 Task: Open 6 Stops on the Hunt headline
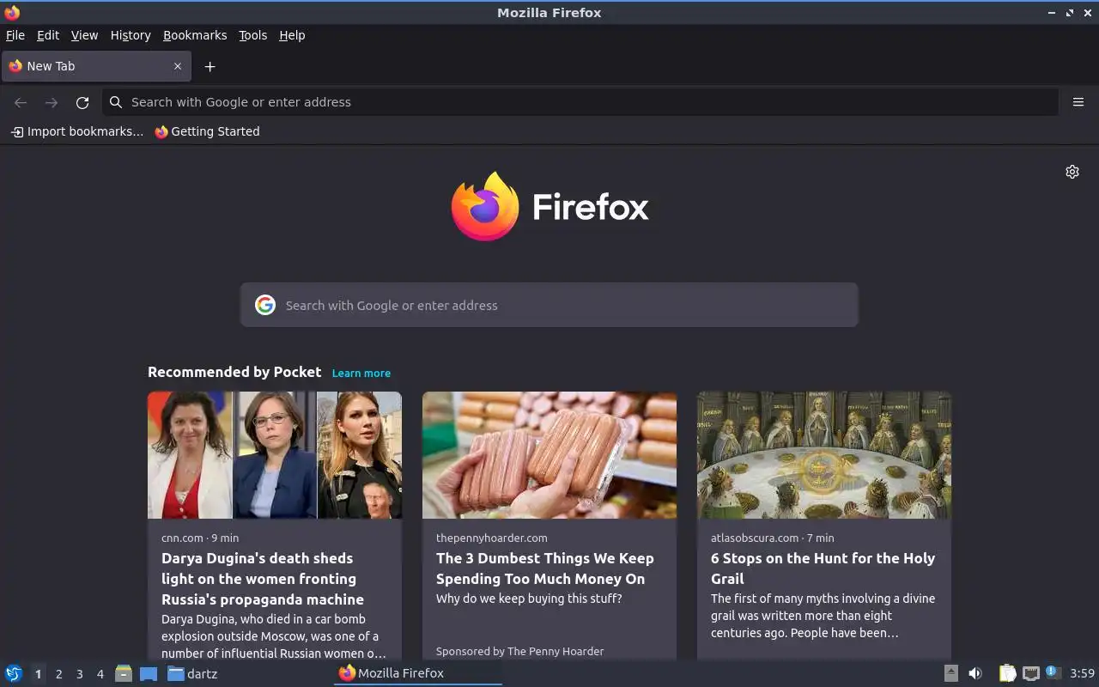click(x=823, y=568)
